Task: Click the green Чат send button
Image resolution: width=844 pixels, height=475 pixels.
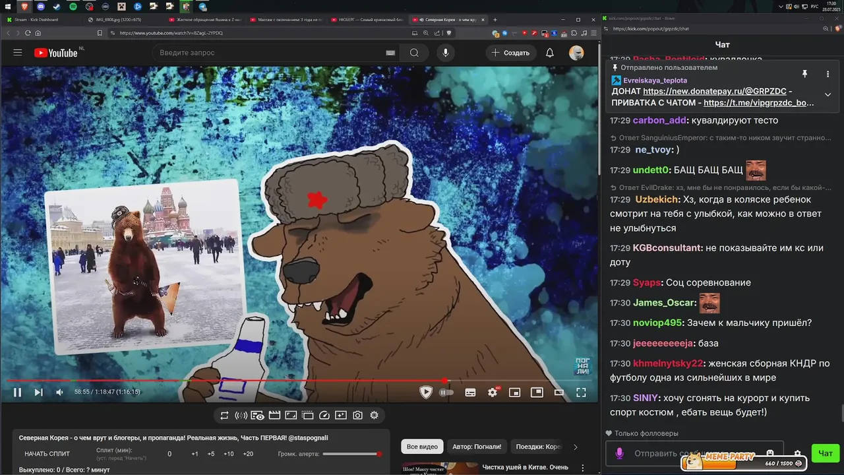Action: tap(826, 453)
